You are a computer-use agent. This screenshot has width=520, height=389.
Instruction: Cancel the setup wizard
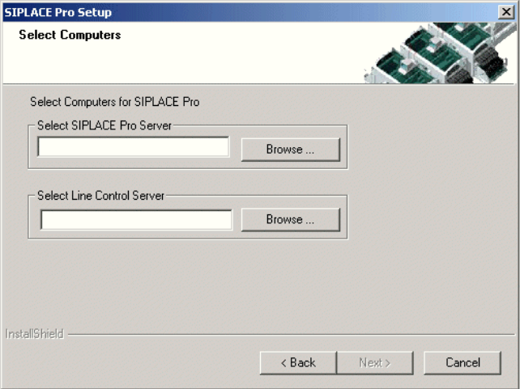pyautogui.click(x=462, y=363)
